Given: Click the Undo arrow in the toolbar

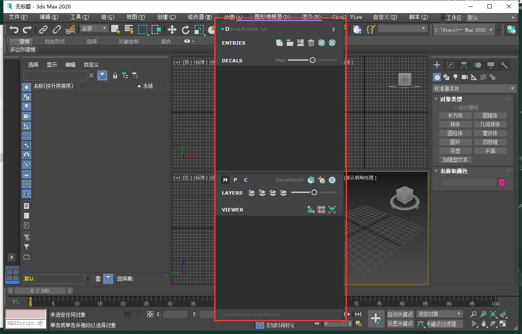Looking at the screenshot, I should [x=14, y=29].
